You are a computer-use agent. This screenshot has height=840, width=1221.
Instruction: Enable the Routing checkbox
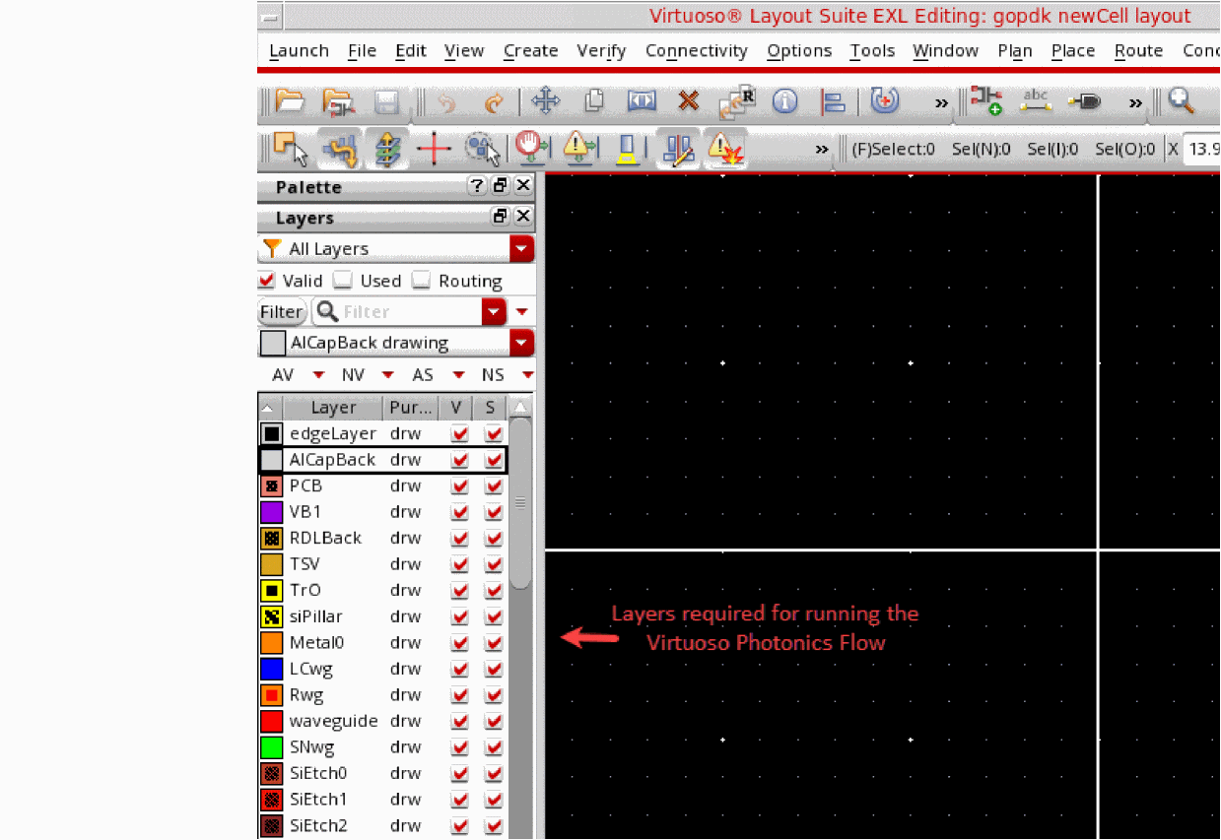[x=421, y=281]
